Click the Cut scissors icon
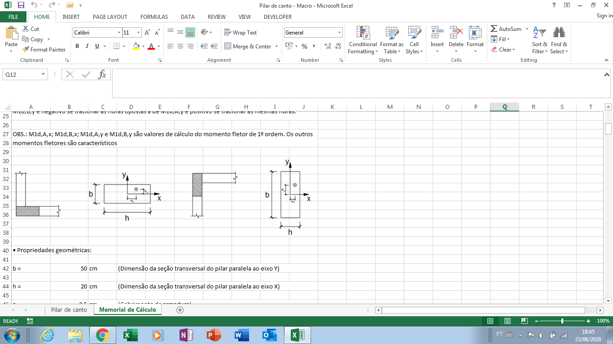The height and width of the screenshot is (344, 613). point(25,29)
